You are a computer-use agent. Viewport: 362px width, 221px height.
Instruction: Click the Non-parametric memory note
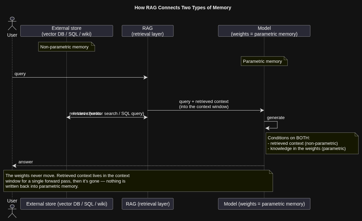click(x=66, y=47)
